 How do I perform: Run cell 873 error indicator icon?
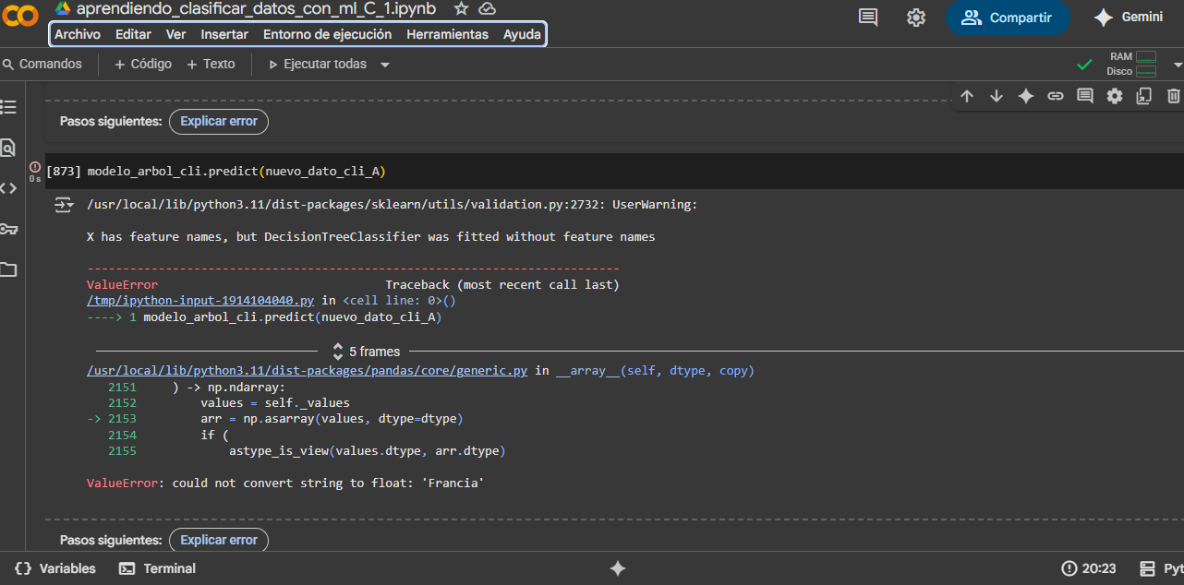coord(35,167)
